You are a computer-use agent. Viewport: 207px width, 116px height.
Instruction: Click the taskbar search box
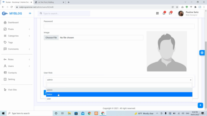tap(29, 113)
